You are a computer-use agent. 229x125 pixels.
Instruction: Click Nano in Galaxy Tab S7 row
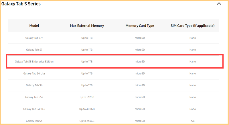[193, 50]
